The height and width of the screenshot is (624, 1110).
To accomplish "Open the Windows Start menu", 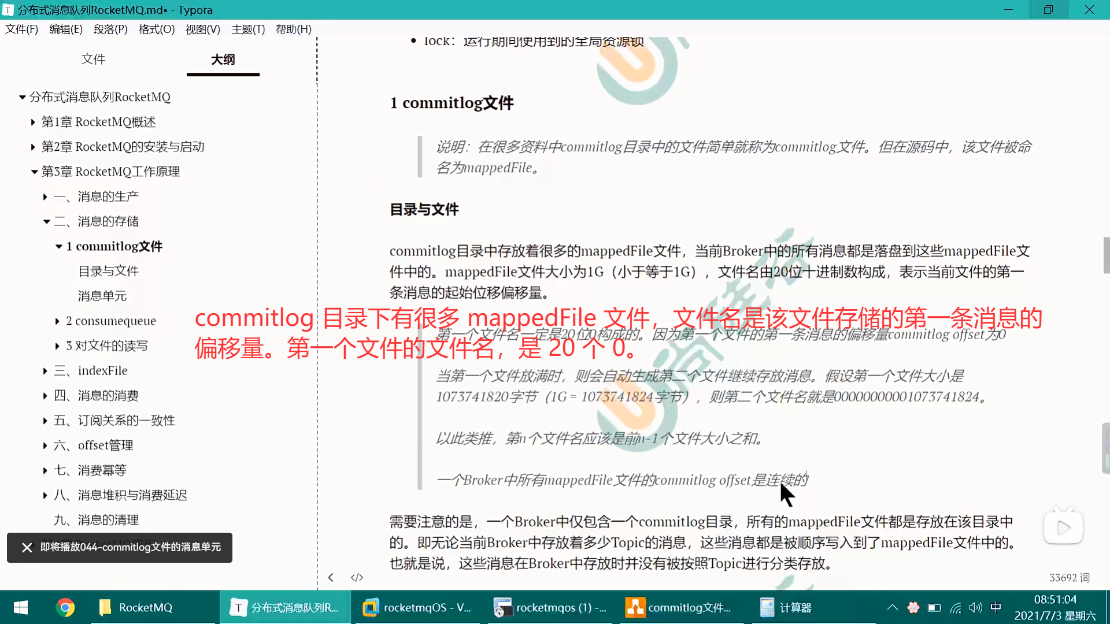I will tap(21, 607).
